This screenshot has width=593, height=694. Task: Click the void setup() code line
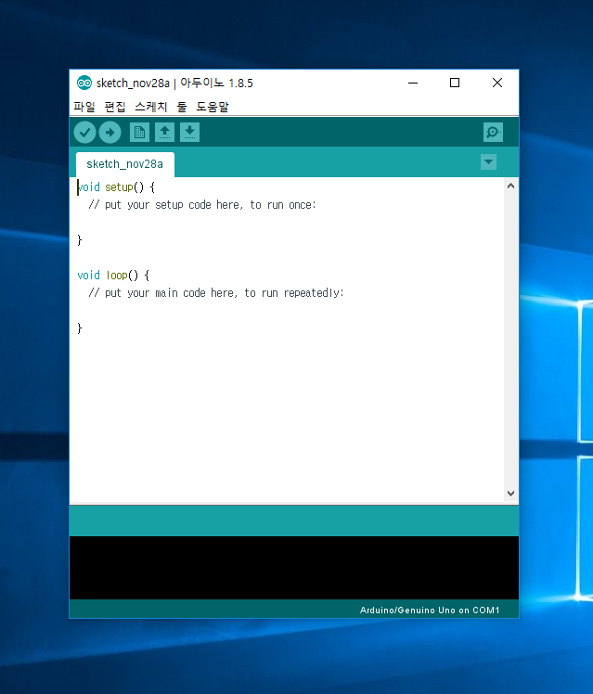[116, 187]
